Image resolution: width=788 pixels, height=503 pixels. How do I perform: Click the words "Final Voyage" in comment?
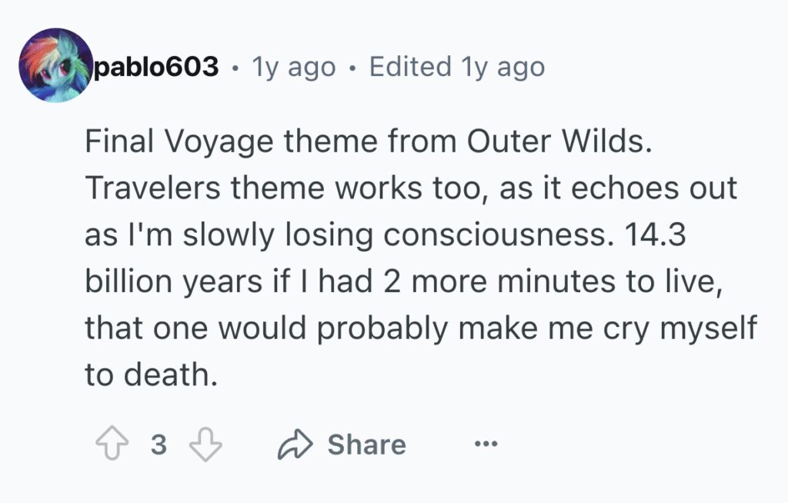tap(179, 142)
